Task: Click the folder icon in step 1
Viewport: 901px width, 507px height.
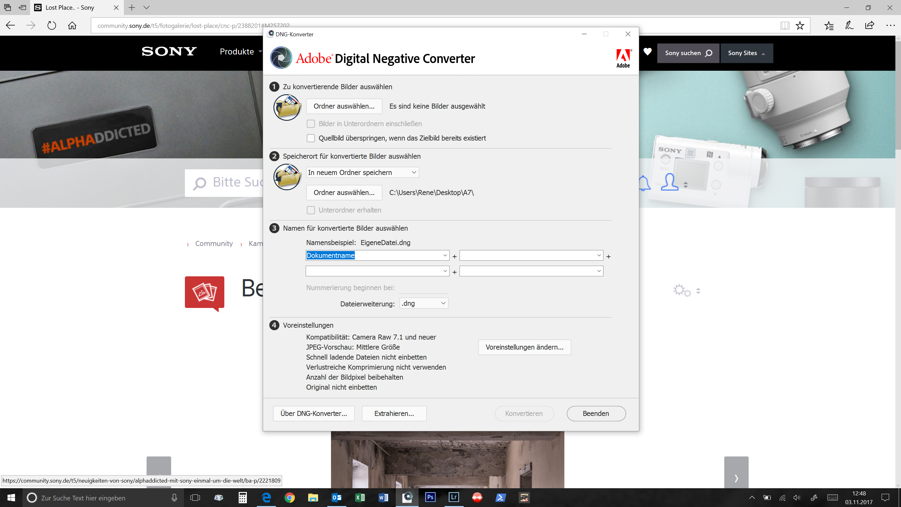Action: pos(287,107)
